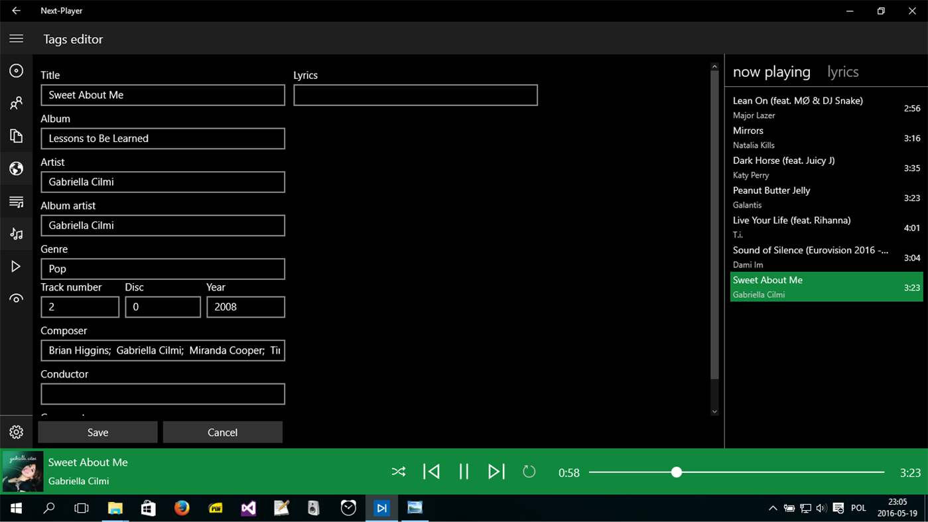Open the hamburger navigation menu
The height and width of the screenshot is (522, 928).
(x=16, y=38)
